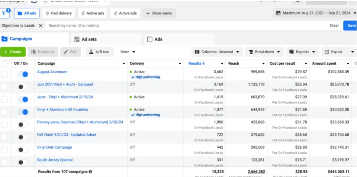Check the Fall Flash row checkbox
Image resolution: width=357 pixels, height=177 pixels.
point(4,137)
